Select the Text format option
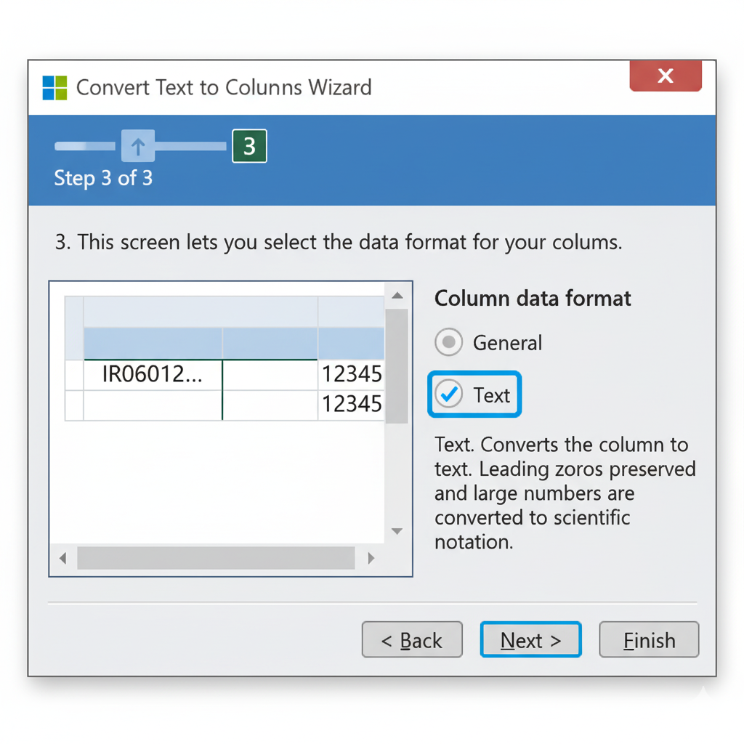The width and height of the screenshot is (744, 744). coord(450,395)
